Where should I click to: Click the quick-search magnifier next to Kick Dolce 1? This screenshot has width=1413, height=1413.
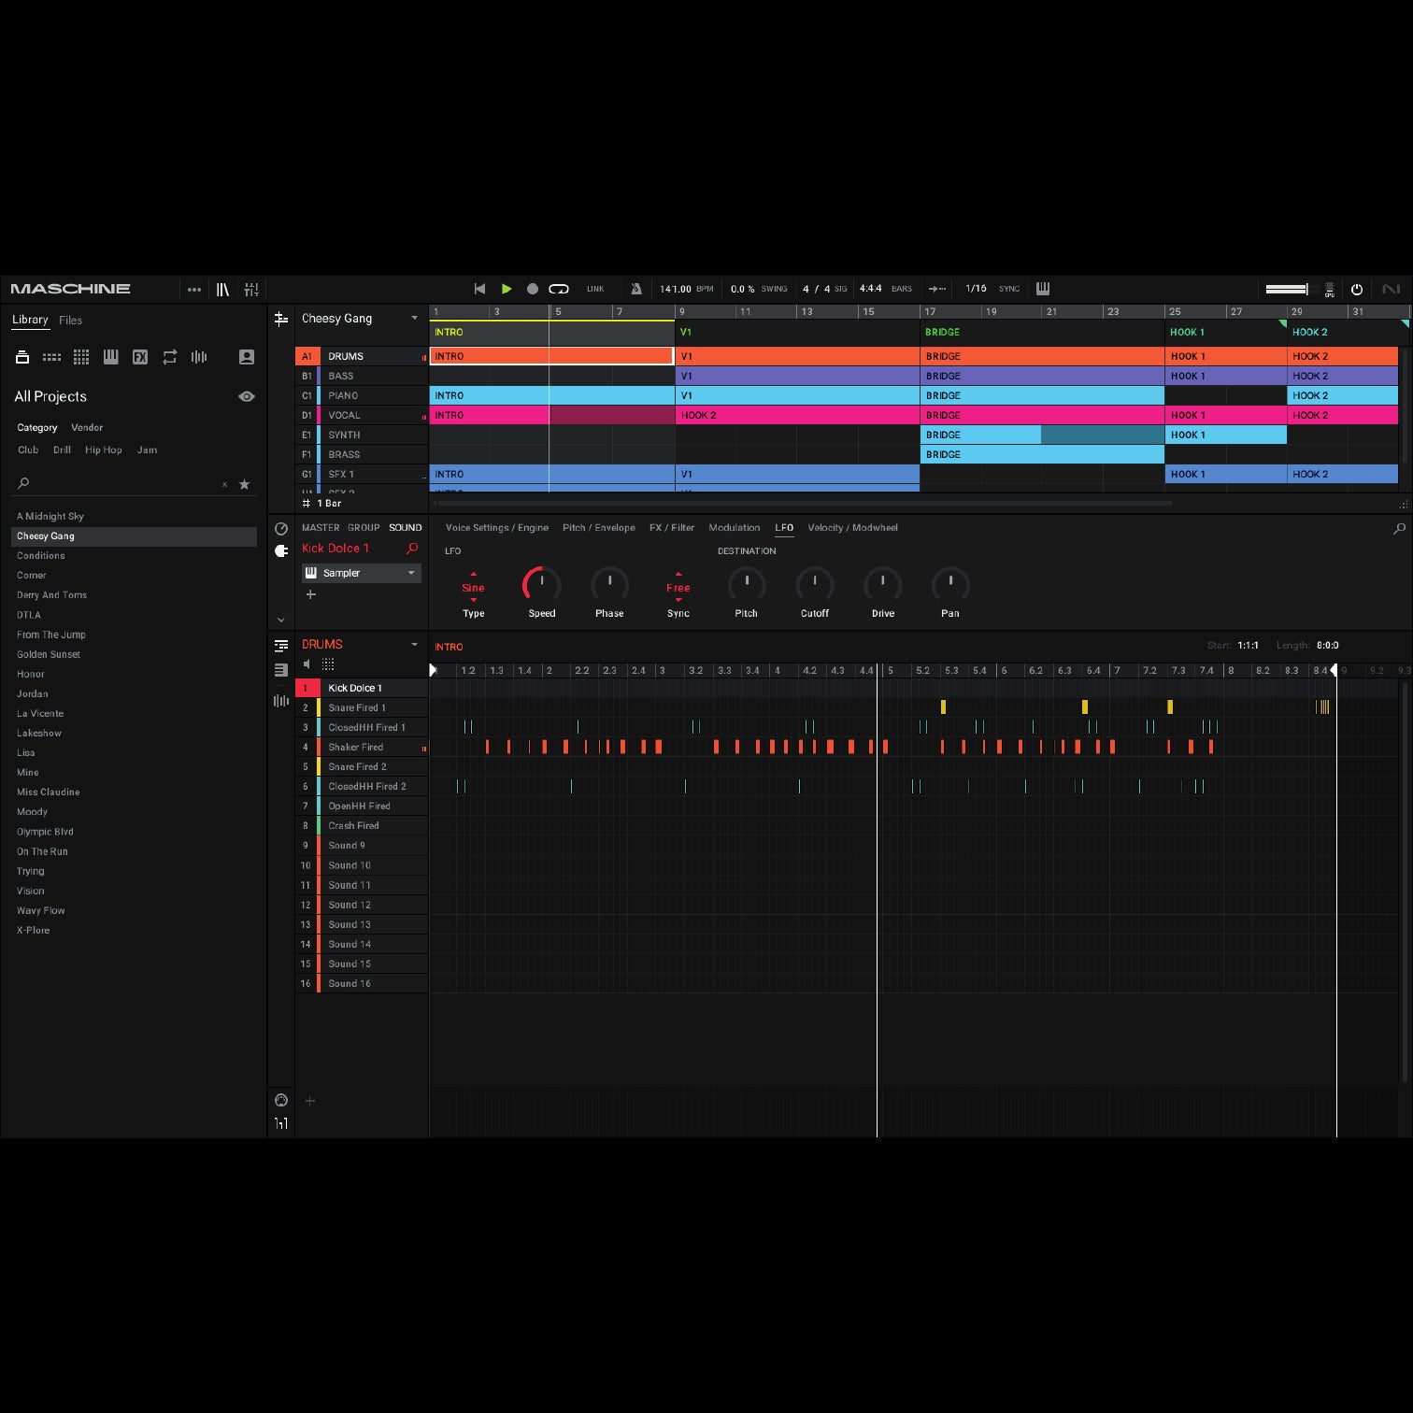(x=412, y=549)
